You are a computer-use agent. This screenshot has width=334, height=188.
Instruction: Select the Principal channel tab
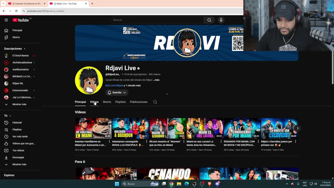click(x=80, y=102)
